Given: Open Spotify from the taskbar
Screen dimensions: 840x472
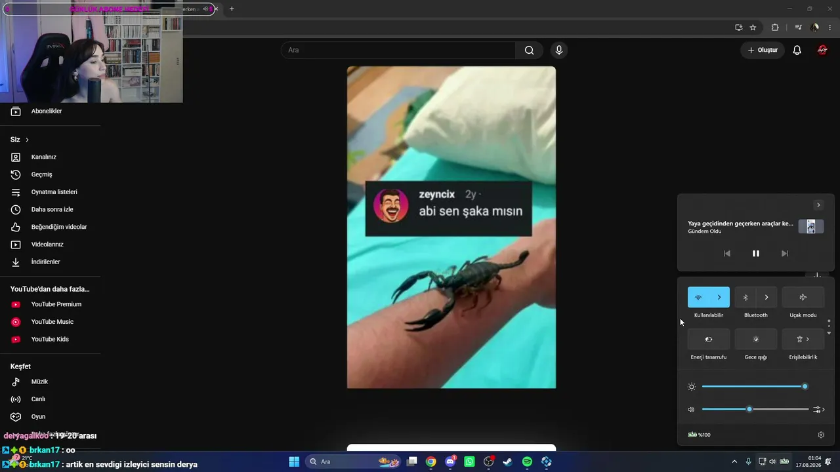Looking at the screenshot, I should [x=527, y=462].
